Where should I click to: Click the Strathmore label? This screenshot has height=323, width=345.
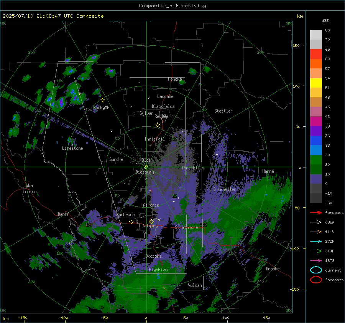point(186,227)
